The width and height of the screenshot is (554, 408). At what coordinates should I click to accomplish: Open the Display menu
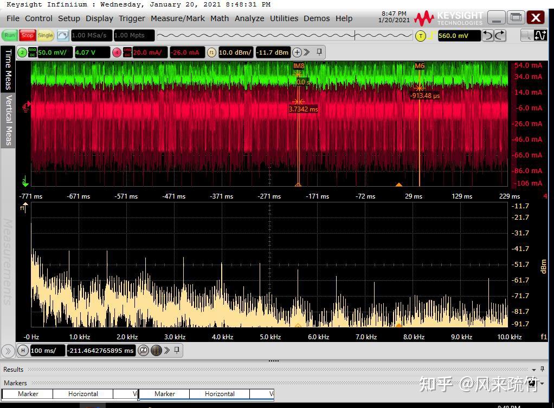(x=99, y=18)
